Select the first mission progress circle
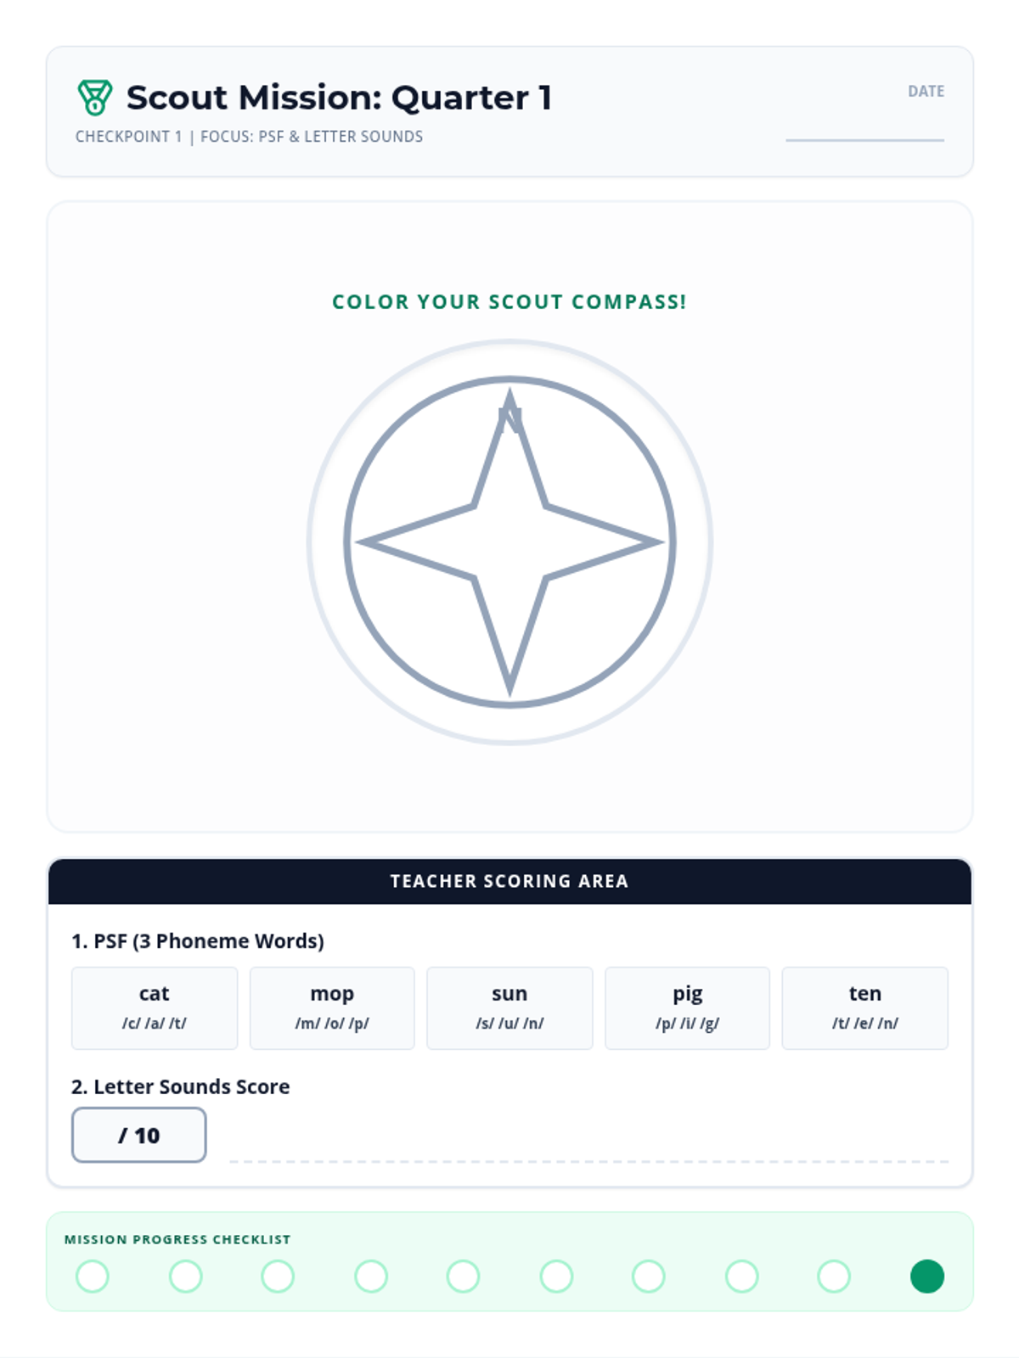 point(93,1276)
